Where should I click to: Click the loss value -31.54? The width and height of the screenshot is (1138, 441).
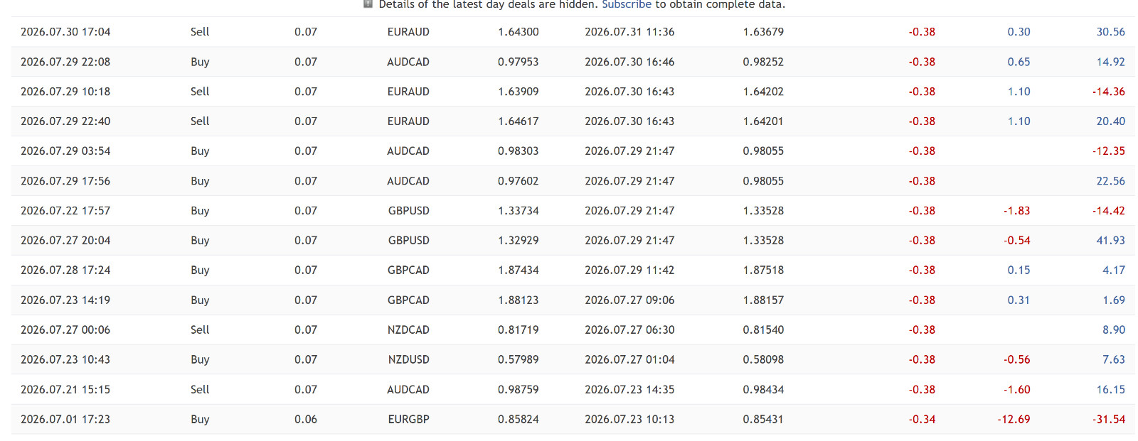(1109, 419)
